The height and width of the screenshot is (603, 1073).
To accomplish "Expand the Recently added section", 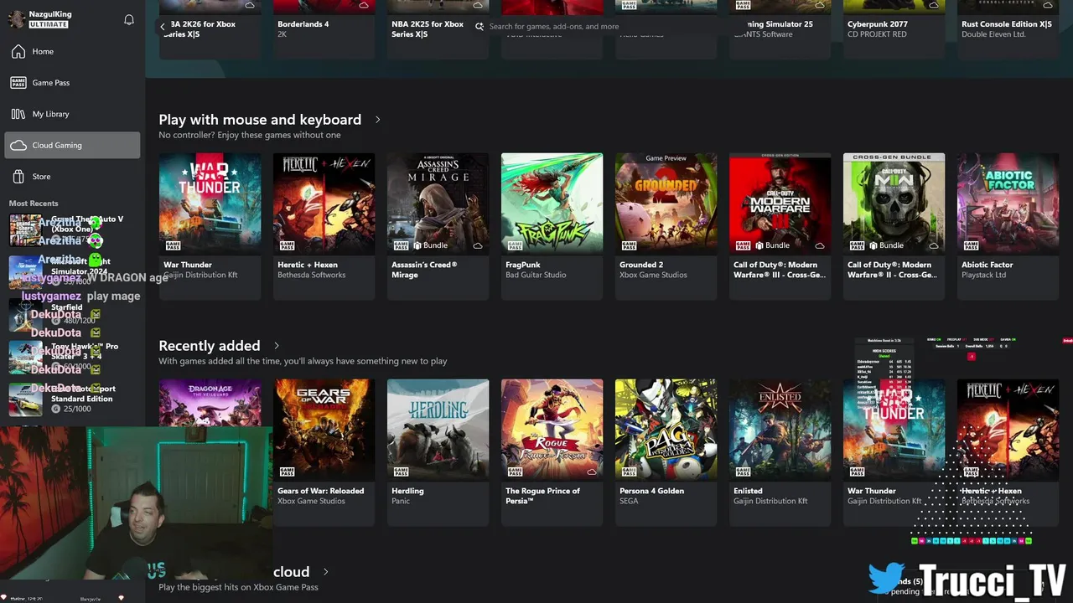I will (277, 346).
